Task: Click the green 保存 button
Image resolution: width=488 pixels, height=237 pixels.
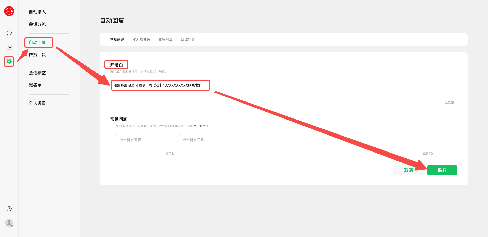Action: coord(442,170)
